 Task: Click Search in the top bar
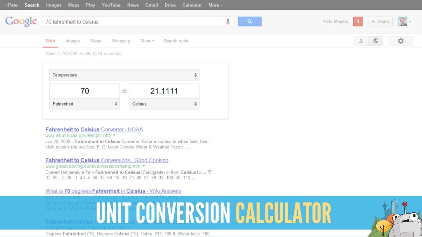tap(32, 5)
